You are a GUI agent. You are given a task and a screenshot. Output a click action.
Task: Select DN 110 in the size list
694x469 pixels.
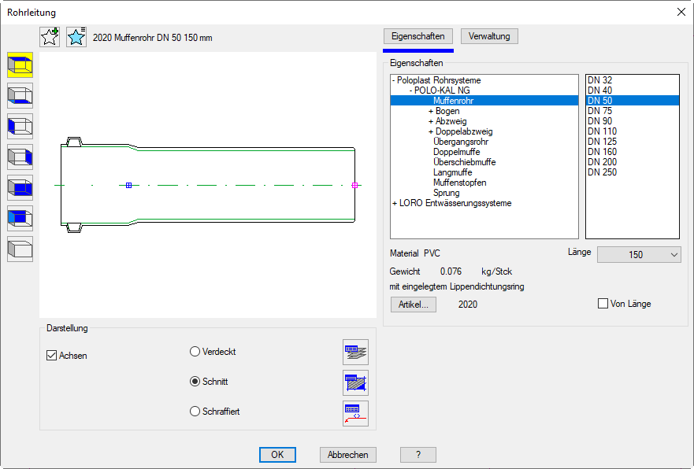click(602, 131)
